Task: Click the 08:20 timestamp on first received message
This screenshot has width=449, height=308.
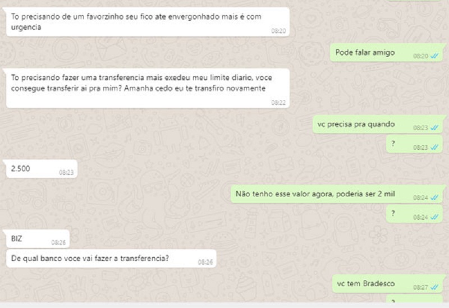Action: [x=278, y=31]
